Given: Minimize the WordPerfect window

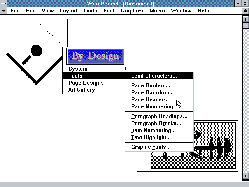Looking at the screenshot, I should (238, 4).
